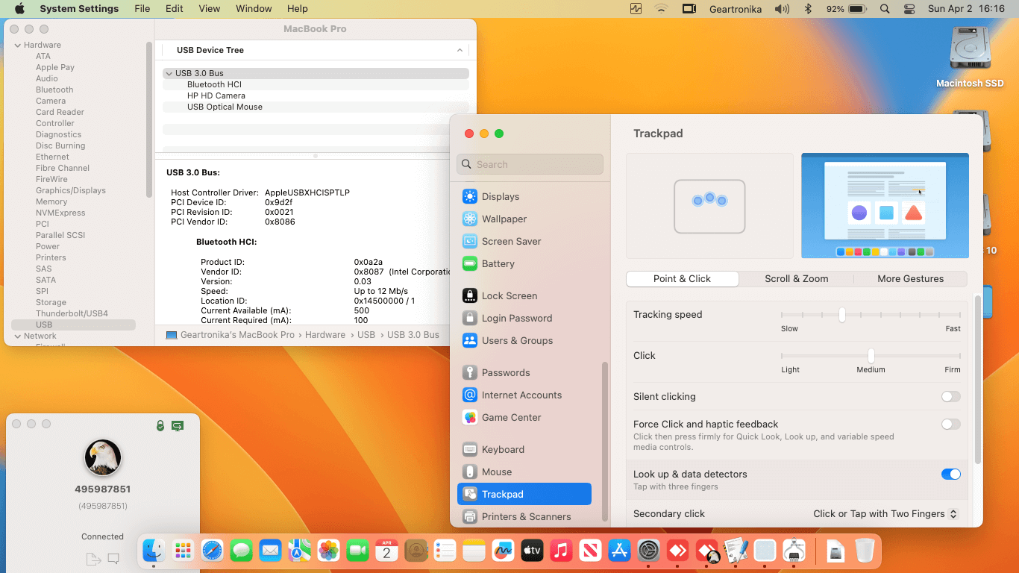Select HP HD Camera in the USB Device Tree

click(216, 95)
